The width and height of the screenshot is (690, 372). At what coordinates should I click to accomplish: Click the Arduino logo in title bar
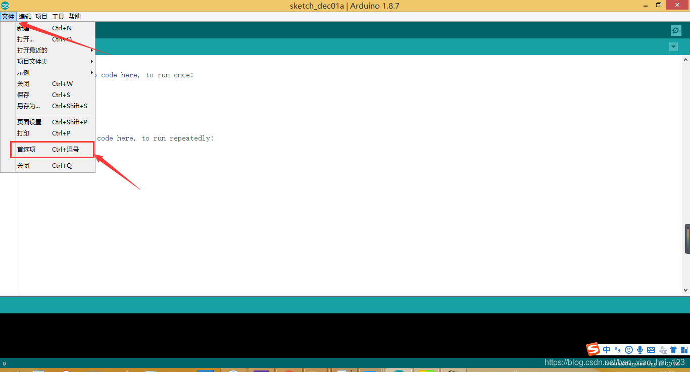[x=5, y=6]
